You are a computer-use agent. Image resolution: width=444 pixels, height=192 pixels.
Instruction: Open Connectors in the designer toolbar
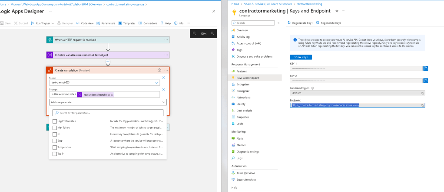pyautogui.click(x=148, y=23)
